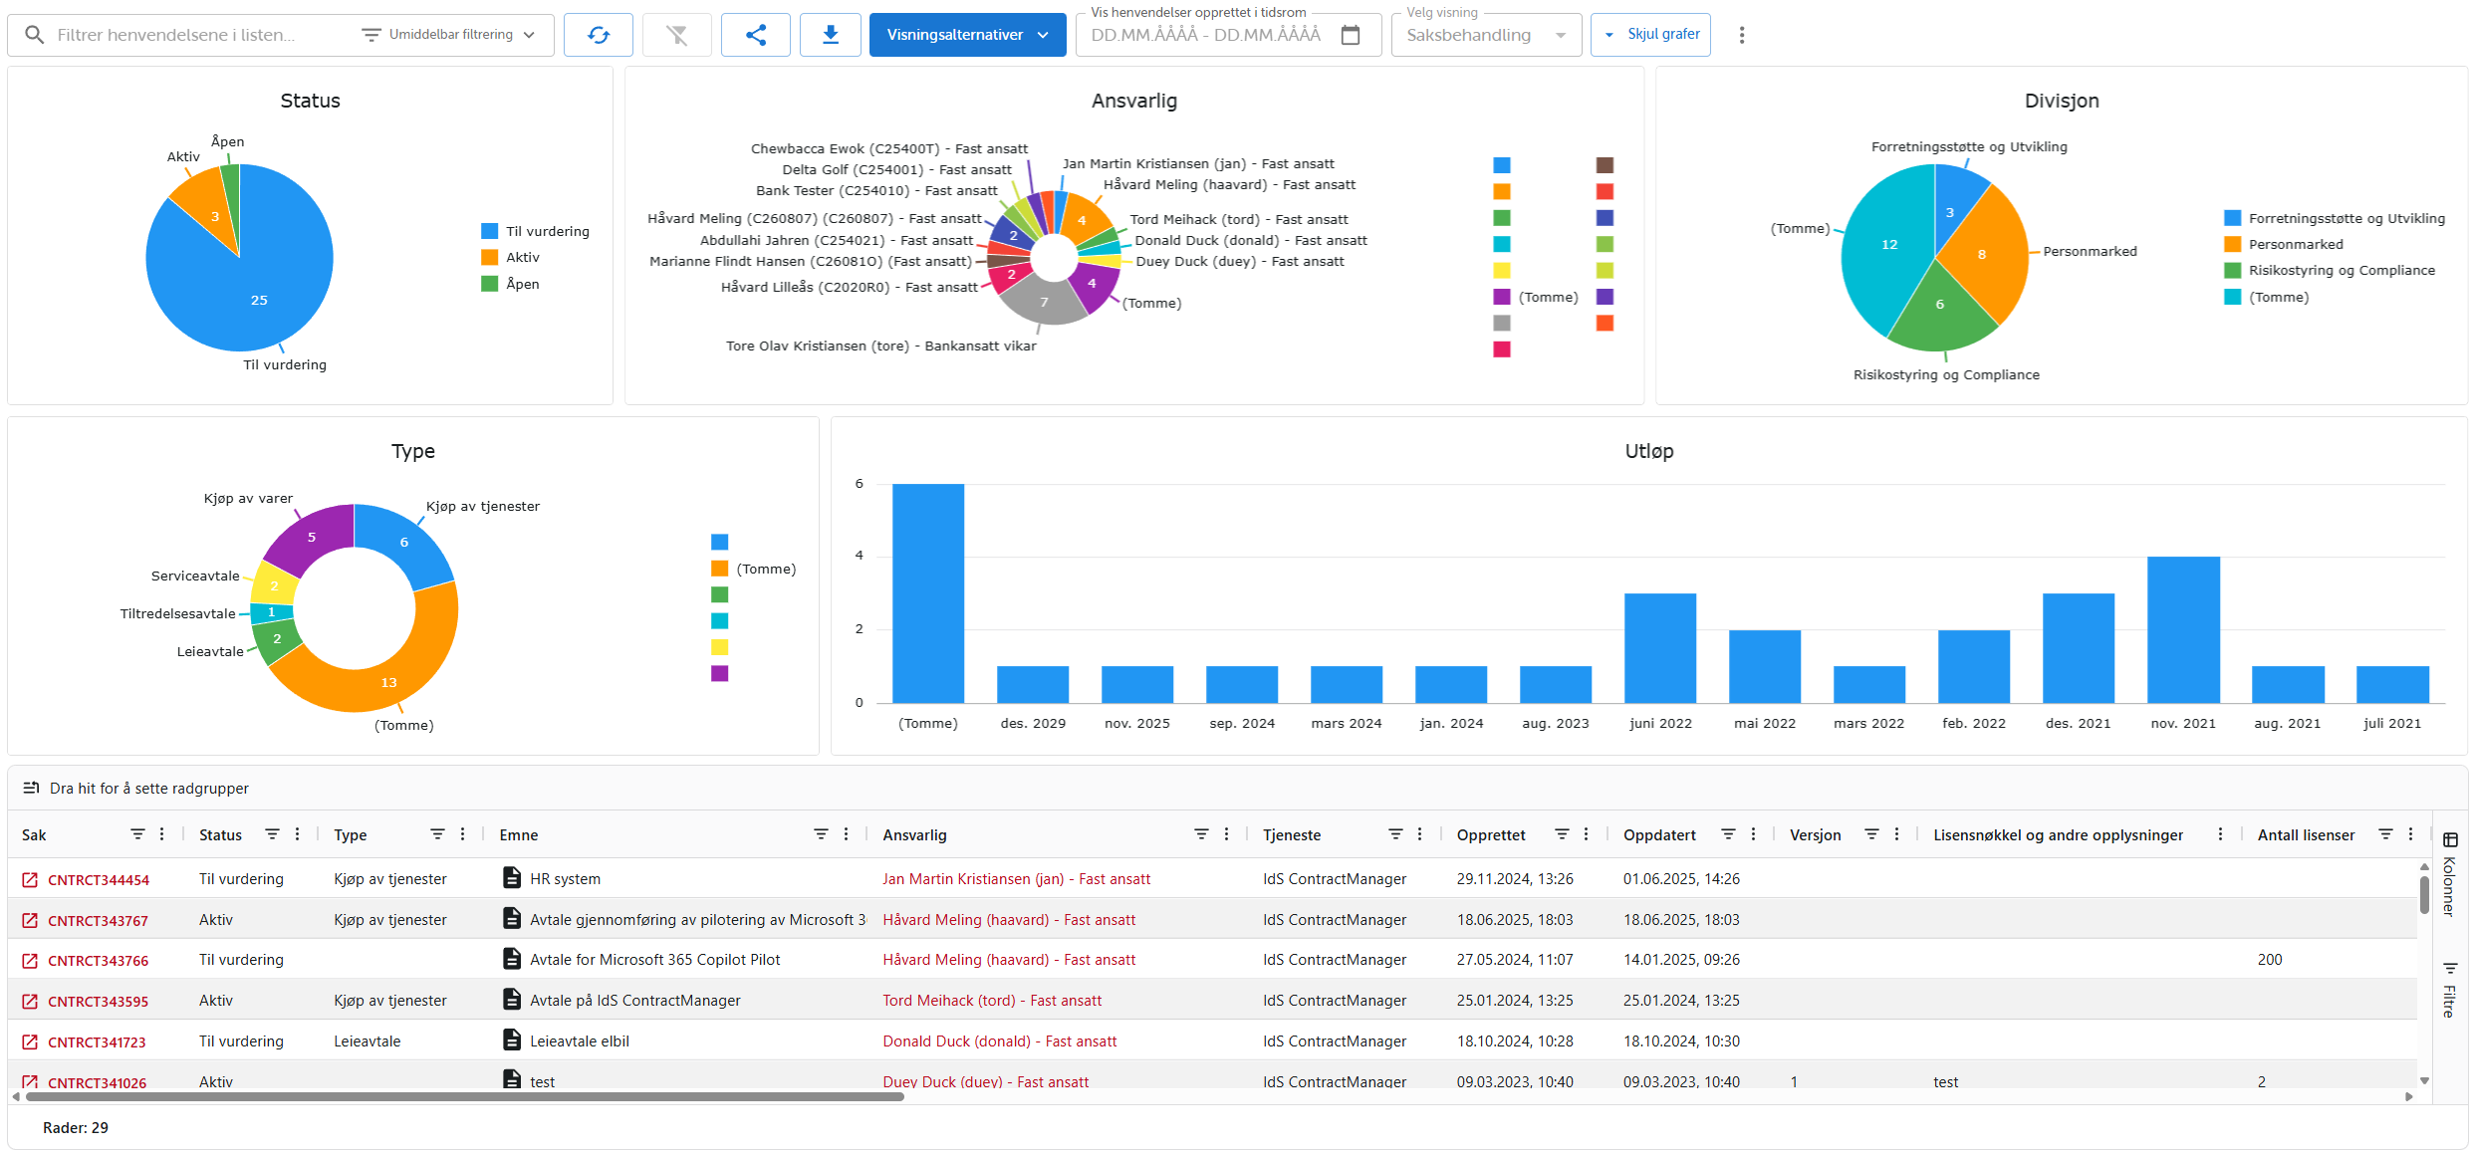Image resolution: width=2473 pixels, height=1155 pixels.
Task: Open the Emne column three-dot menu
Action: [x=846, y=834]
